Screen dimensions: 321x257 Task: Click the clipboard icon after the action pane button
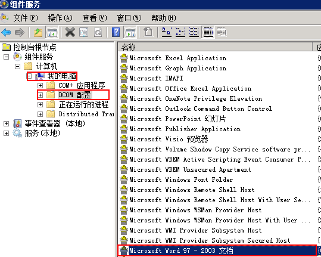click(148, 32)
